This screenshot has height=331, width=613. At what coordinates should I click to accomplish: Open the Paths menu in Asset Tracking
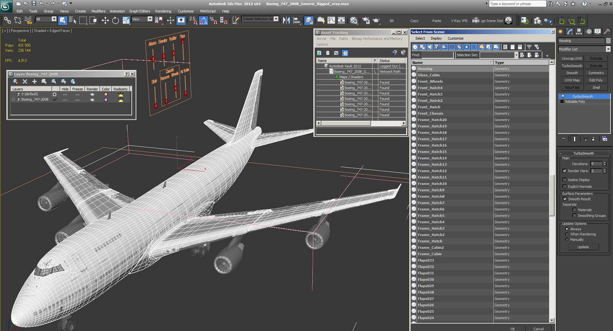point(344,39)
